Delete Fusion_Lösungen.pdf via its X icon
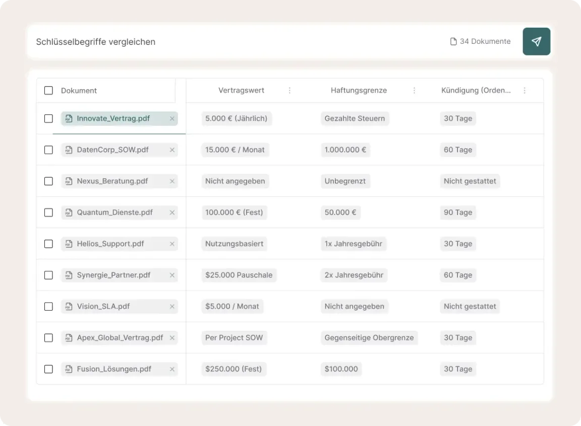Viewport: 581px width, 426px height. coord(172,369)
